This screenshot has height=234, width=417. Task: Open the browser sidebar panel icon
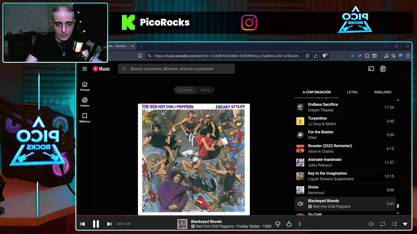[x=375, y=56]
